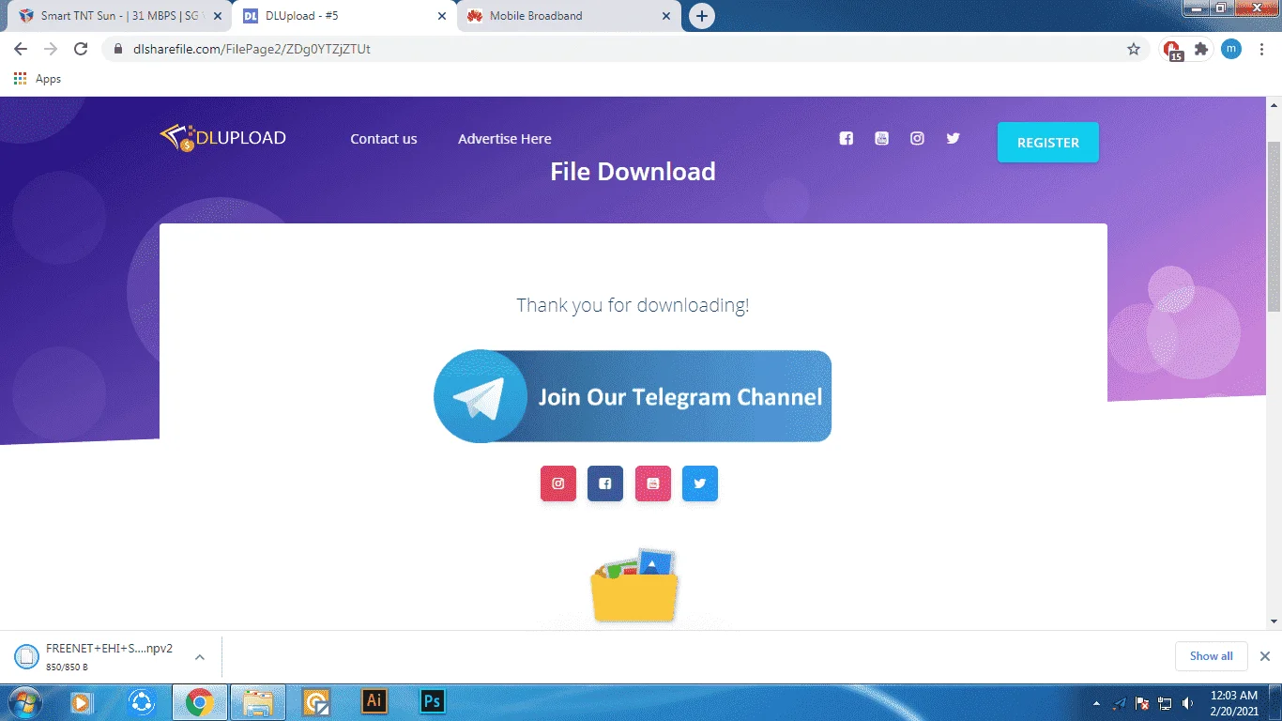Click the Join Our Telegram Channel banner
The image size is (1282, 721).
633,396
